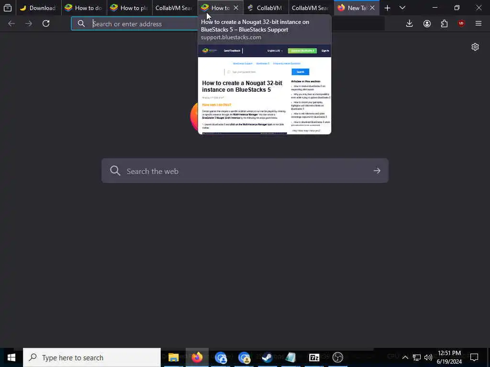Open the Downloads panel
The height and width of the screenshot is (367, 490).
tap(410, 23)
